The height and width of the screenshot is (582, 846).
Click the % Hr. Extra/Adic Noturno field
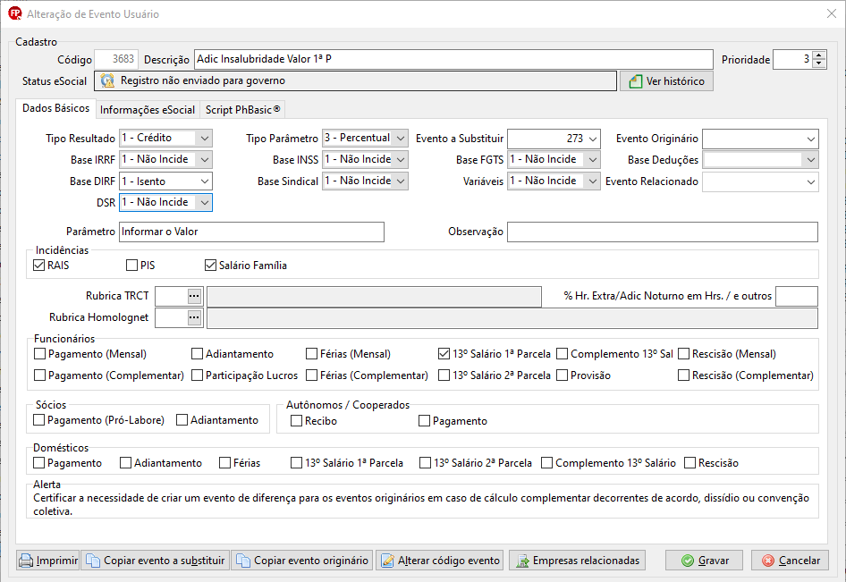[796, 296]
